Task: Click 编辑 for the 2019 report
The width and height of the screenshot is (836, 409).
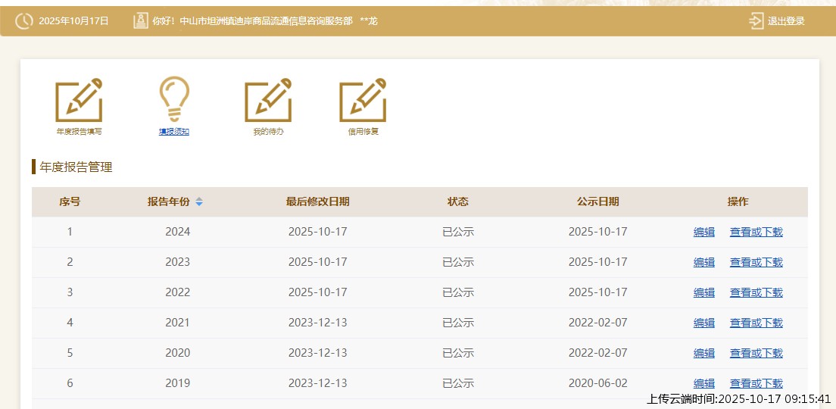Action: pyautogui.click(x=704, y=383)
